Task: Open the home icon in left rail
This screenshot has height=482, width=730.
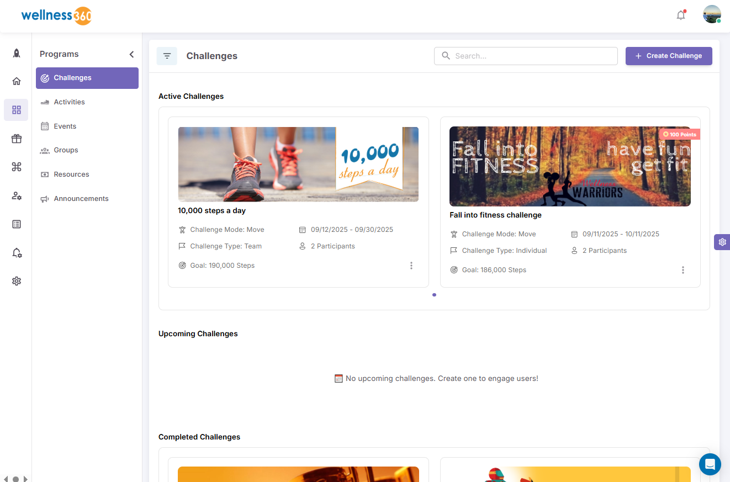Action: tap(16, 81)
